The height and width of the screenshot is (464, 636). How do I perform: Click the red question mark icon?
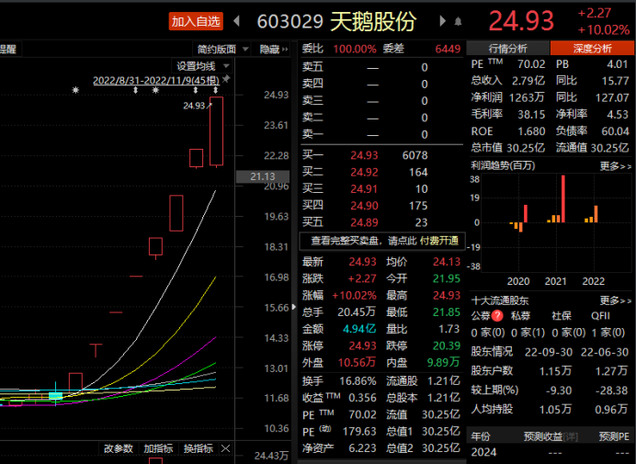click(497, 315)
